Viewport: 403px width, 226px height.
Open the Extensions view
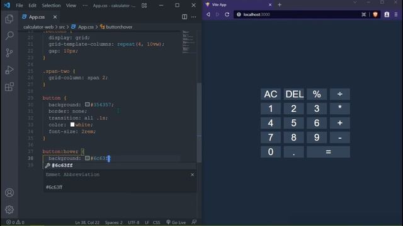(9, 87)
